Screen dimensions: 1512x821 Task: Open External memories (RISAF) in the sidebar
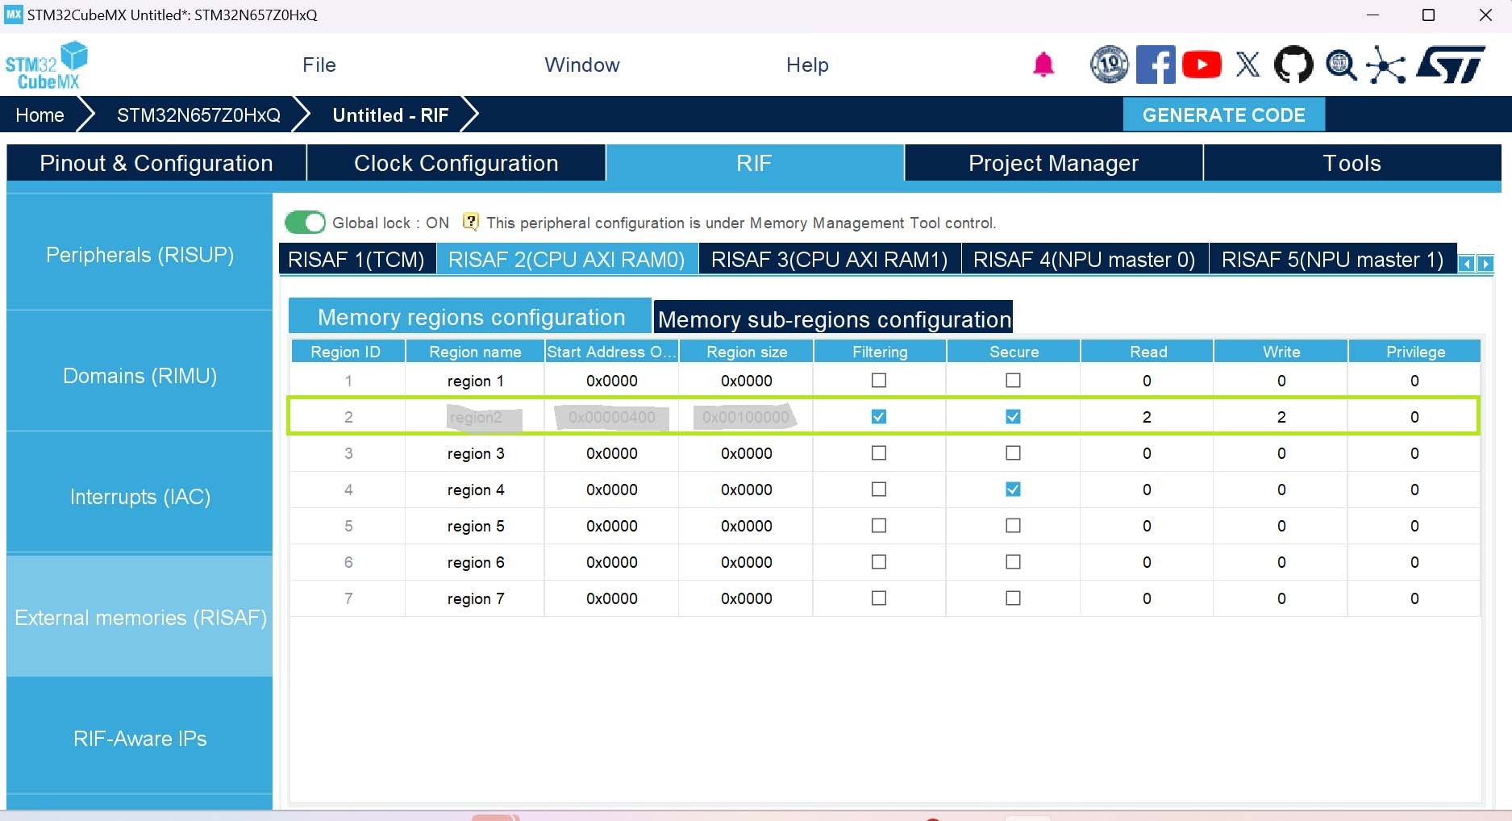click(x=140, y=618)
